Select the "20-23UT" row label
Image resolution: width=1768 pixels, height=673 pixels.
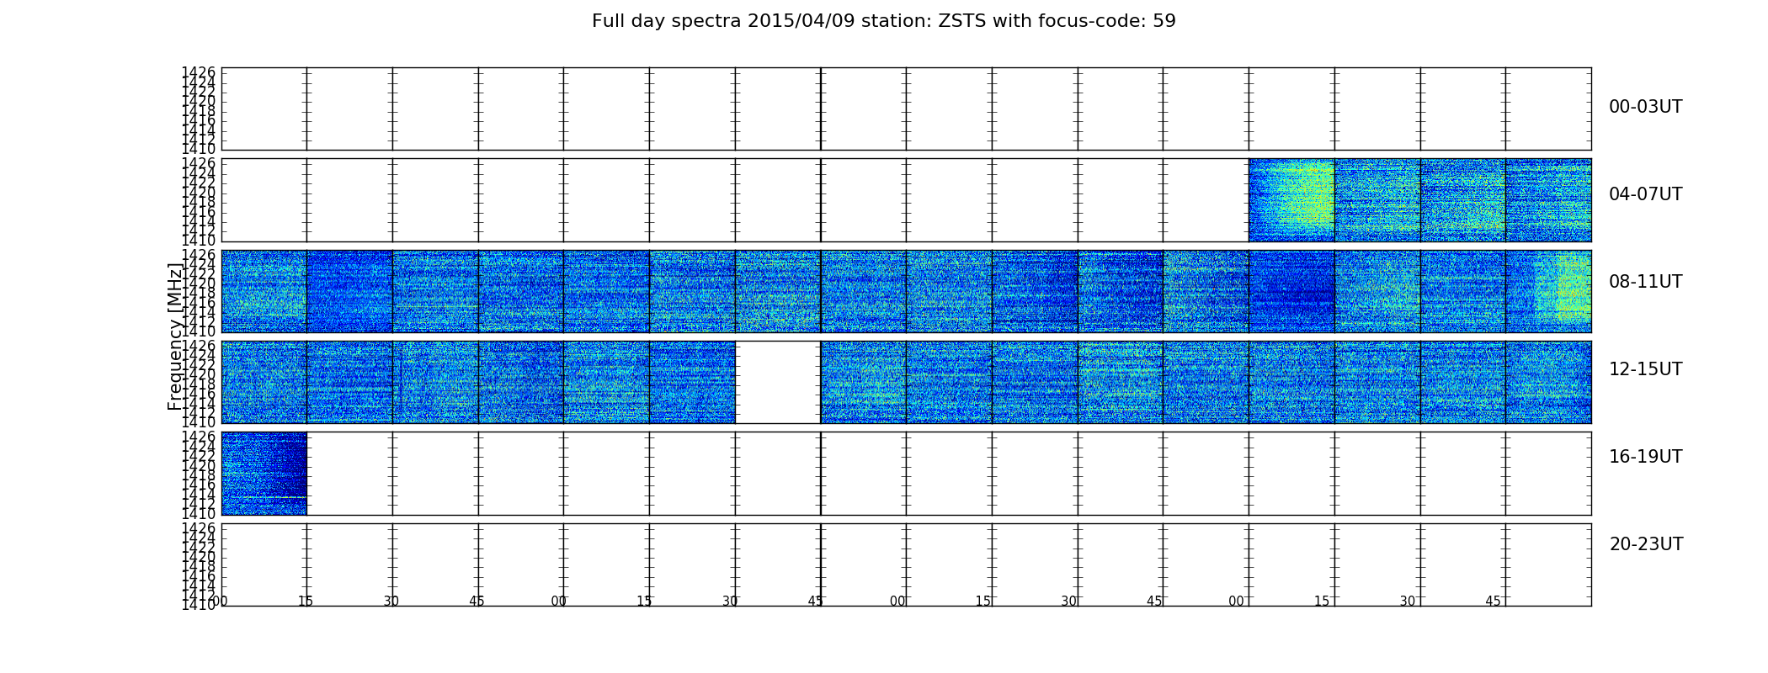tap(1646, 544)
